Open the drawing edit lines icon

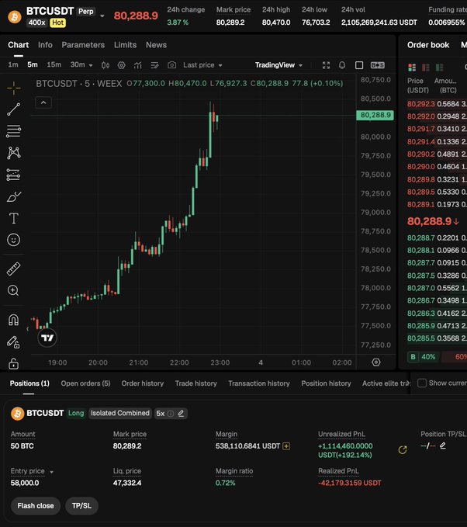pyautogui.click(x=154, y=65)
